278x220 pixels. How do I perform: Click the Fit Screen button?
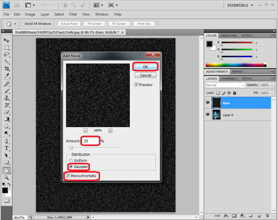(x=94, y=24)
